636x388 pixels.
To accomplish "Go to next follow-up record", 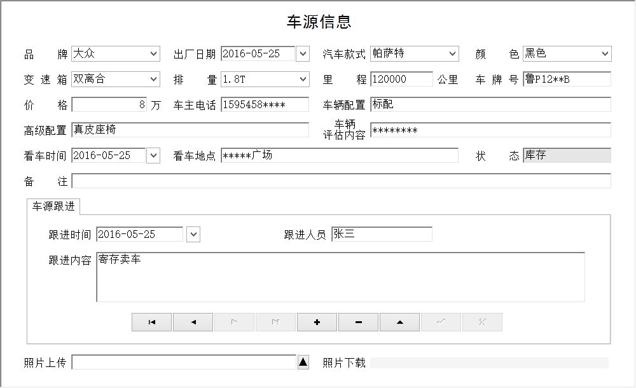I will click(x=235, y=322).
